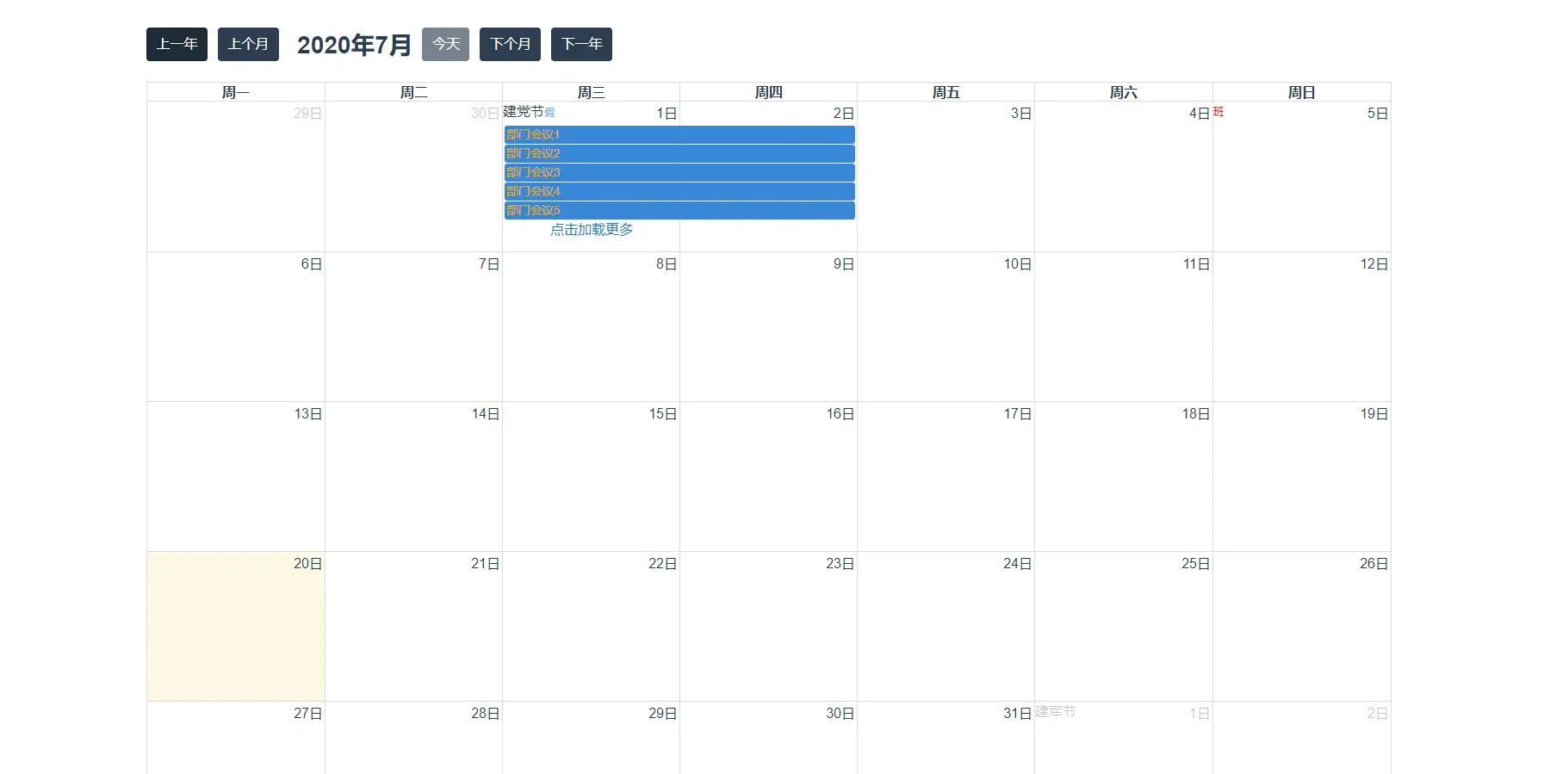Select the 26日 date
Screen dimensions: 1544x774
click(x=1373, y=564)
